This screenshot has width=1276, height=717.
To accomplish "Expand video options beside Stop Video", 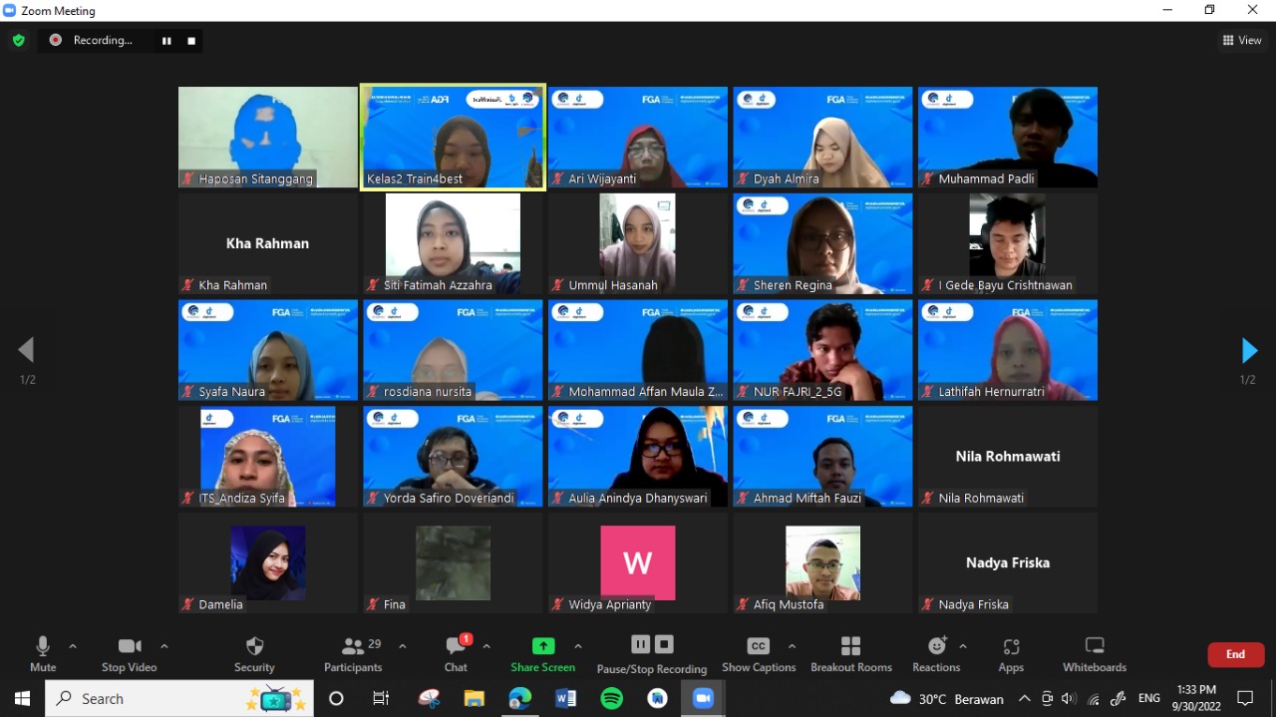I will coord(164,645).
